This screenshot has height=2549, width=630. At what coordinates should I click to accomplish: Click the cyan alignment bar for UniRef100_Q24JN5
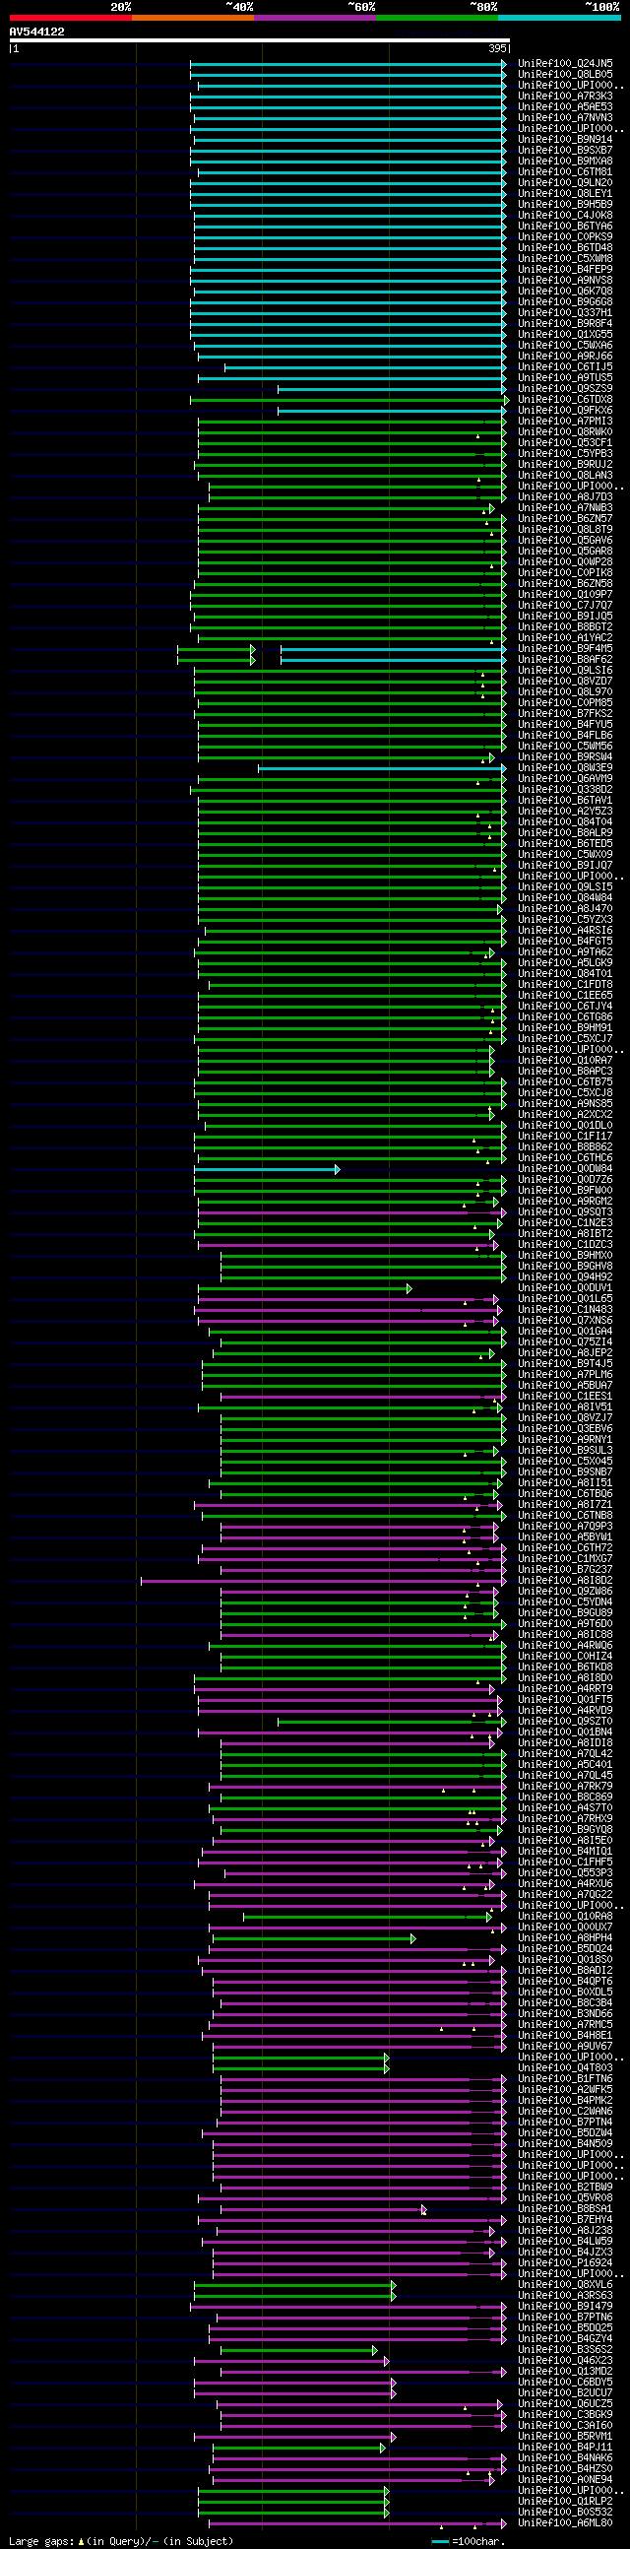[x=348, y=63]
